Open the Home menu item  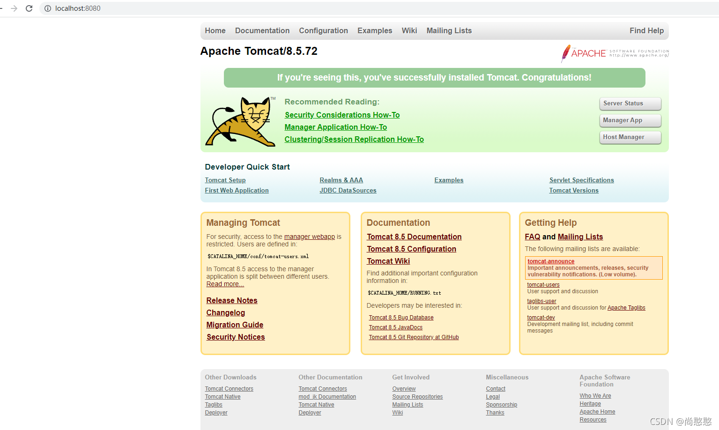[x=215, y=30]
